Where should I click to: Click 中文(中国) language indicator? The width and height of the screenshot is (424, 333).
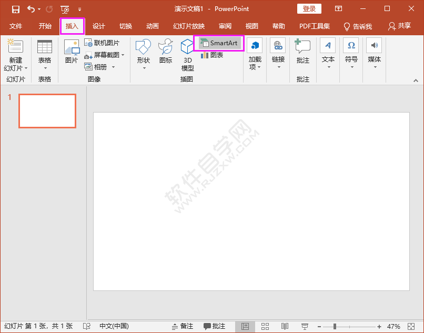[114, 326]
